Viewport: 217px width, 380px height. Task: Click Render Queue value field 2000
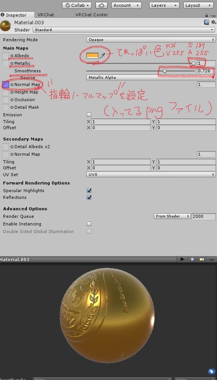pos(203,216)
